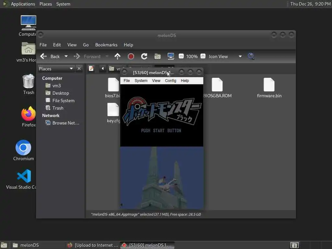Open System menu in top panel
The width and height of the screenshot is (332, 249).
pyautogui.click(x=63, y=4)
